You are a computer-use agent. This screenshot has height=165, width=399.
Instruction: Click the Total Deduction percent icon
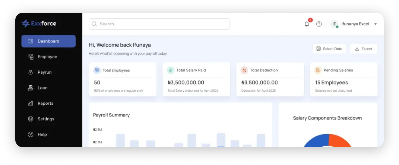[244, 70]
